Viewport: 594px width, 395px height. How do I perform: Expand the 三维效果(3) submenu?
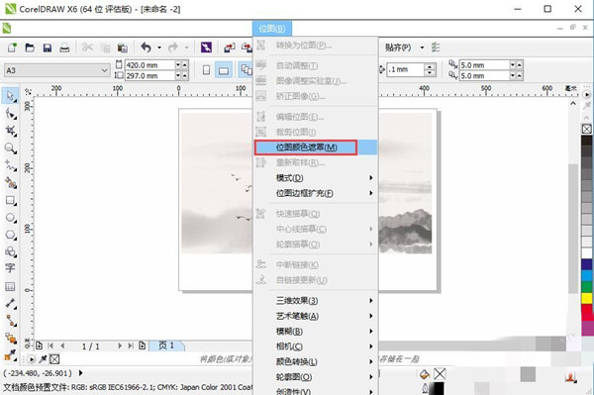[371, 301]
